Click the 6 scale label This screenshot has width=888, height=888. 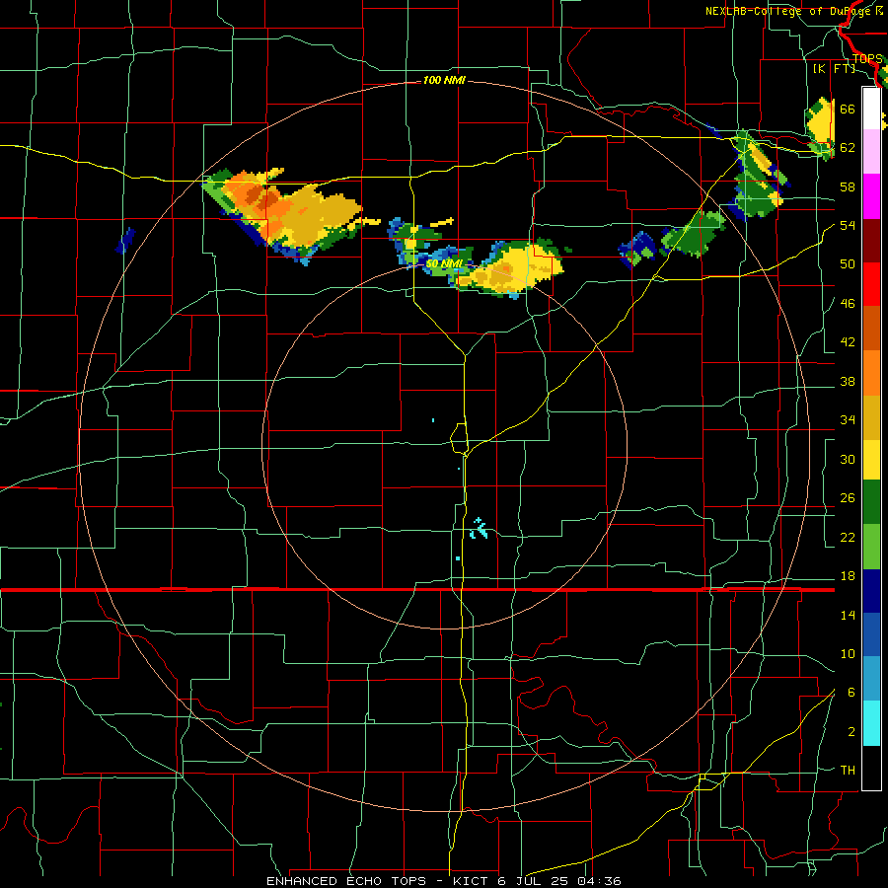851,693
